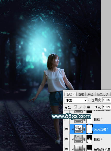Toggle lock all padlock icon
This screenshot has width=111, height=151.
(88, 107)
